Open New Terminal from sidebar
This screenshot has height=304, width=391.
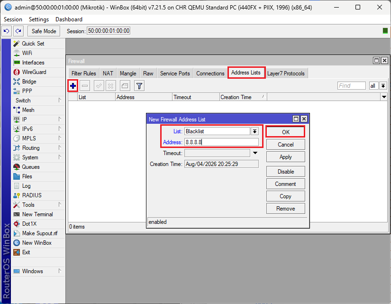tap(39, 214)
